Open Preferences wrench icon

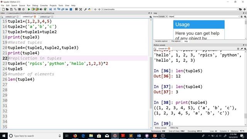coord(86,9)
